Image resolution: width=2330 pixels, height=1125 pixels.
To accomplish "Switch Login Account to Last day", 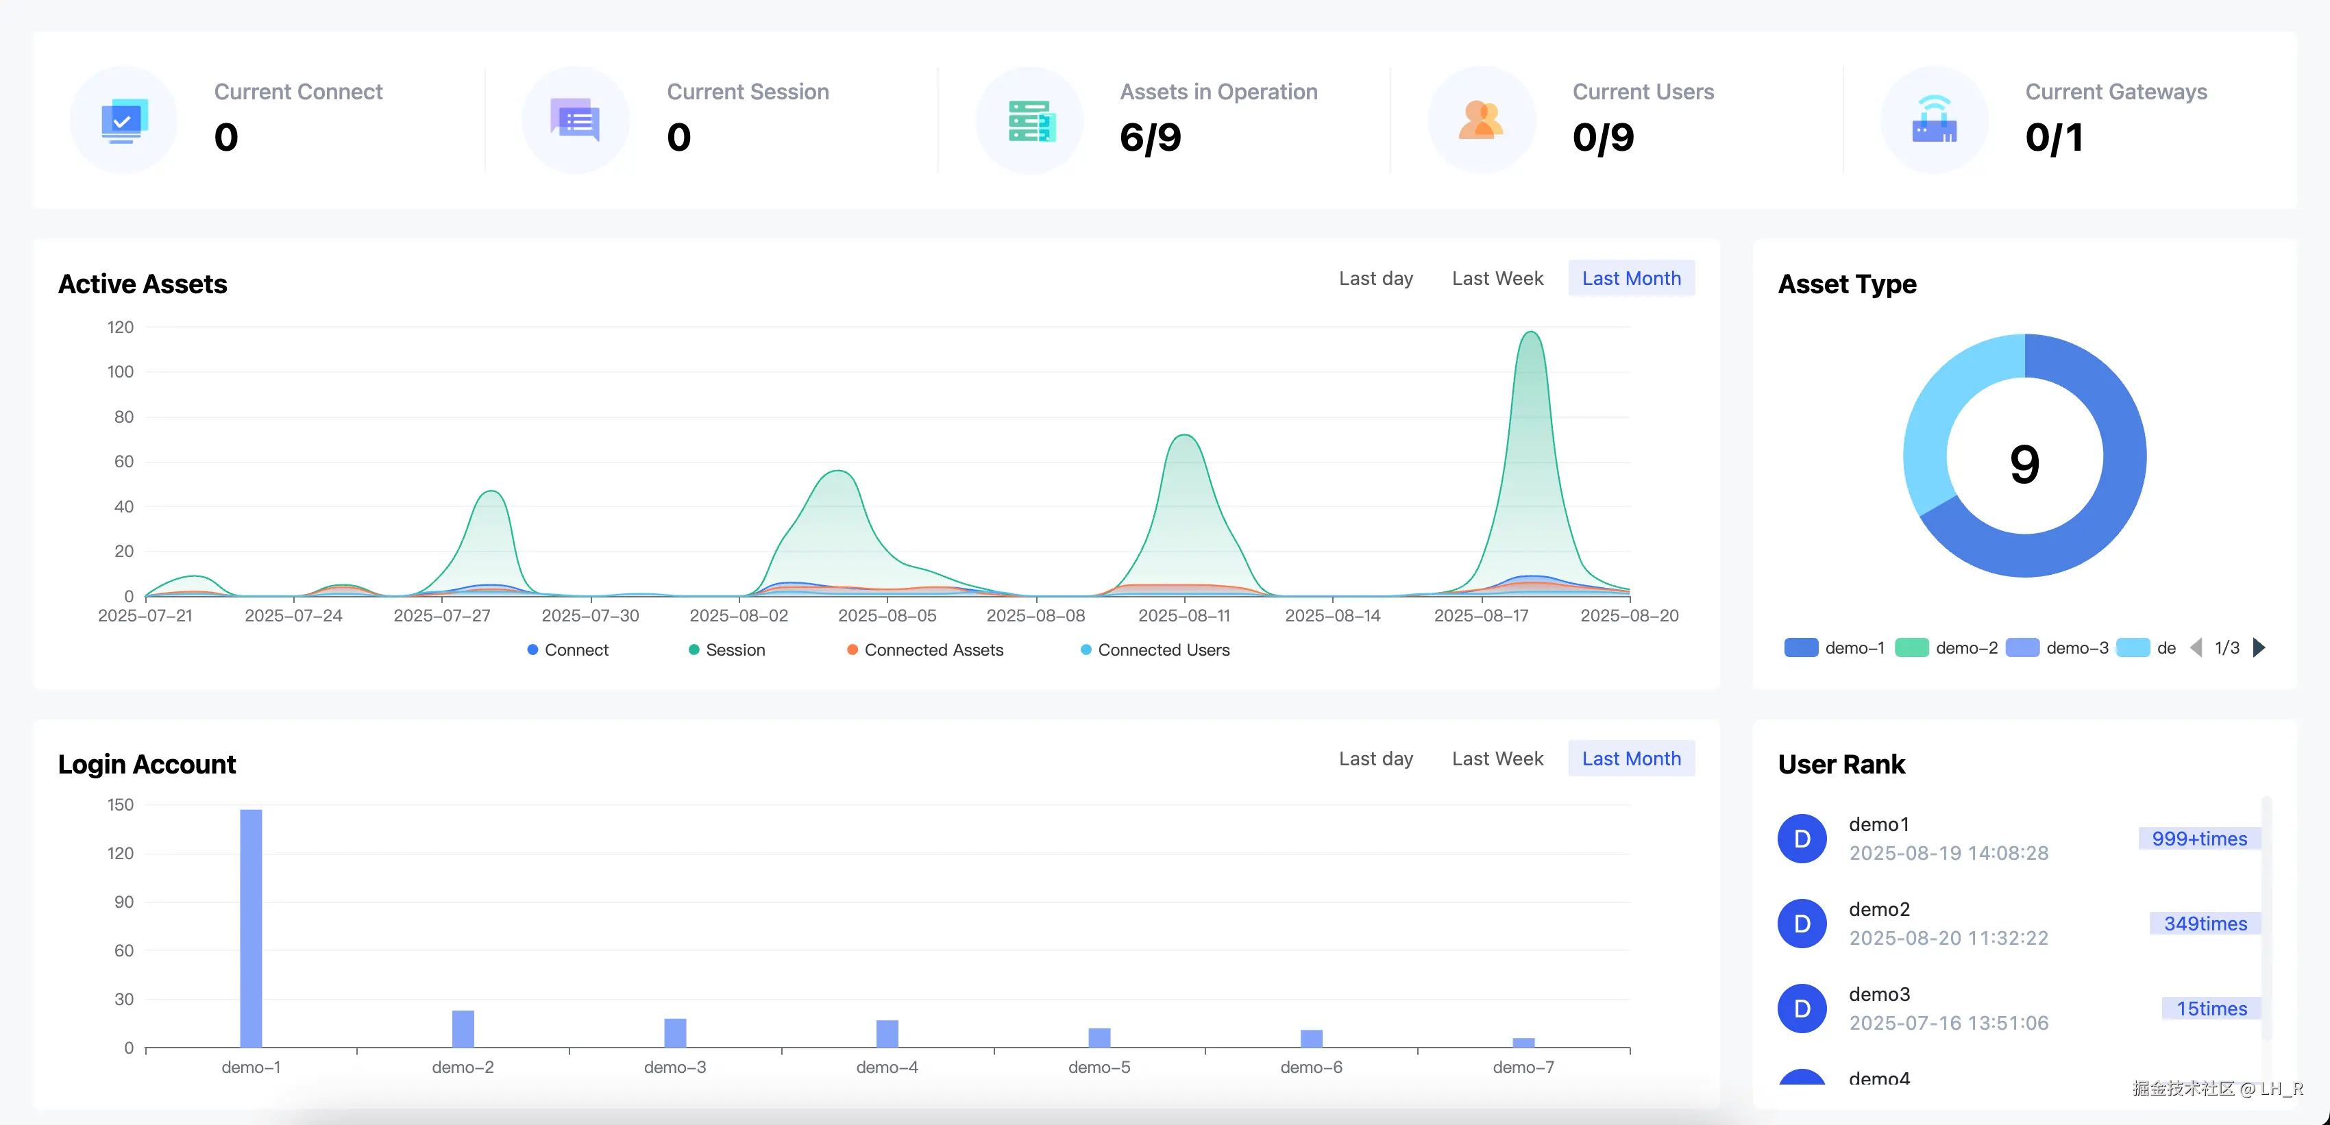I will [x=1376, y=758].
